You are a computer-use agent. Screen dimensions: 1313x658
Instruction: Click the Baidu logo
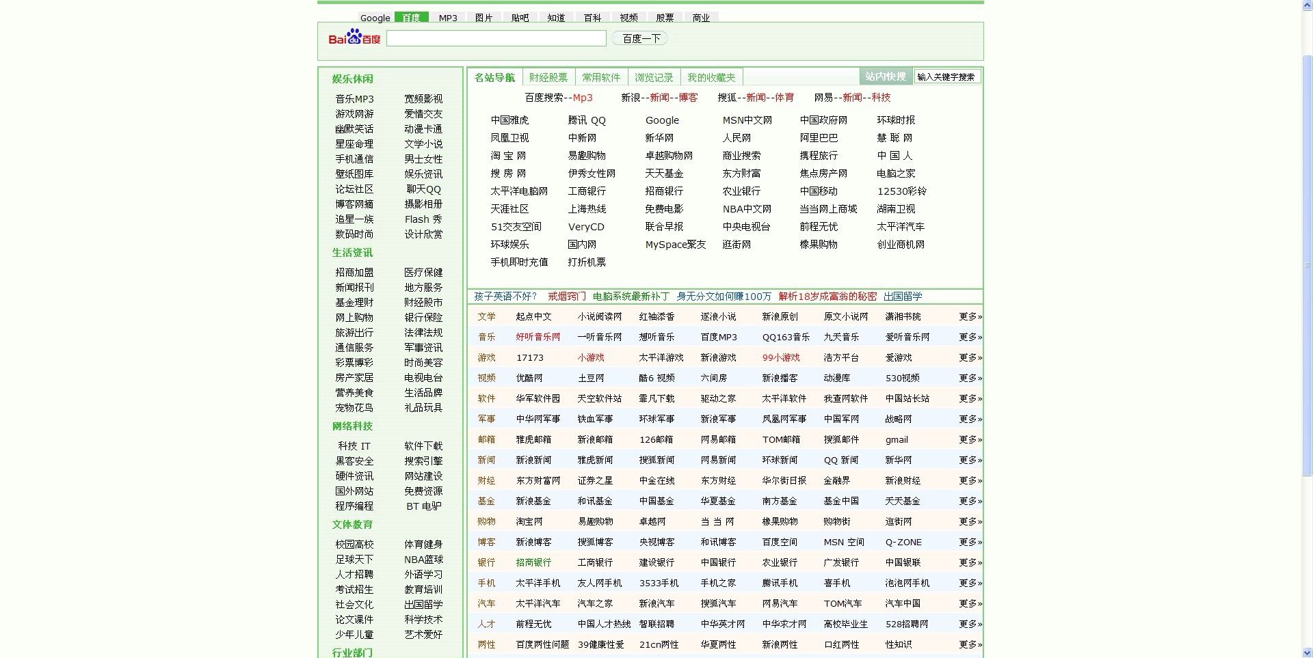pyautogui.click(x=354, y=37)
